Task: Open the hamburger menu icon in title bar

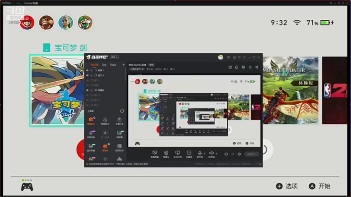Action: [x=244, y=57]
